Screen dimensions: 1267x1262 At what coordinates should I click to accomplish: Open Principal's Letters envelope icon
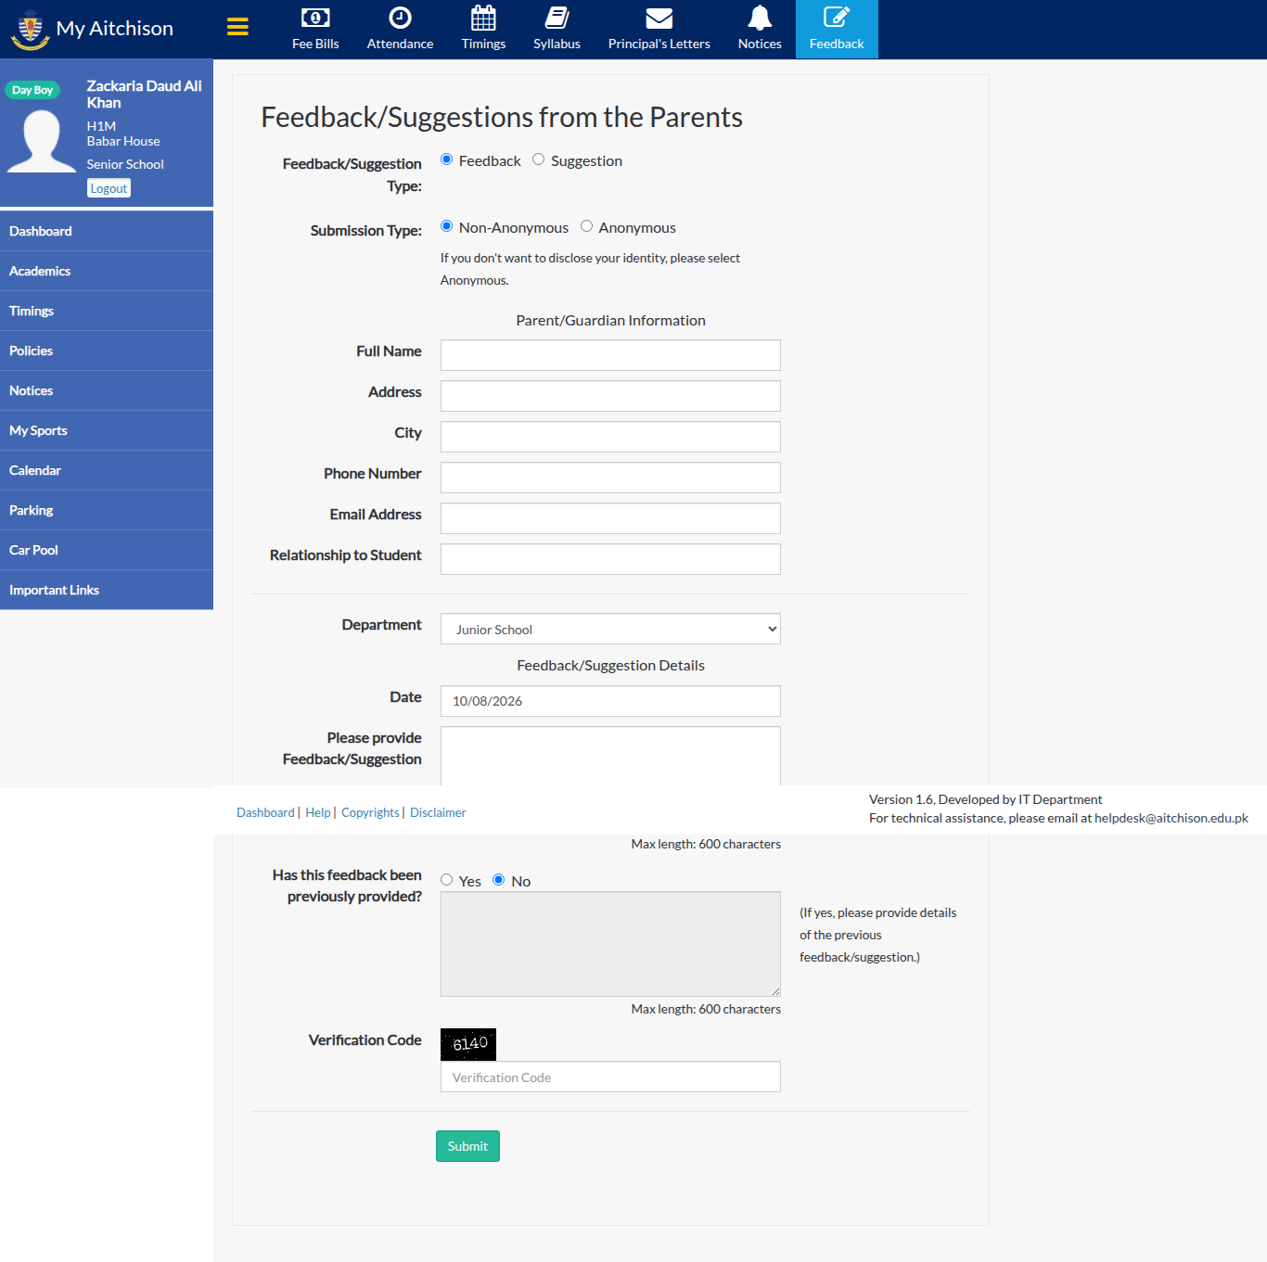(659, 18)
